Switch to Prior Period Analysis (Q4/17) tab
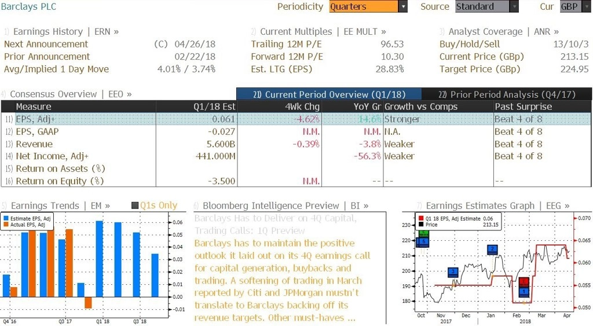Image resolution: width=593 pixels, height=326 pixels. 507,94
